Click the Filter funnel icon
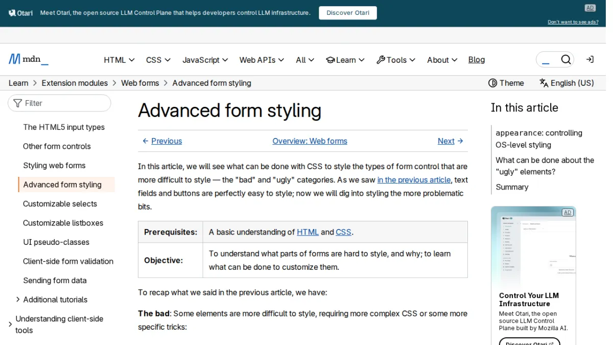This screenshot has height=345, width=613. click(18, 103)
